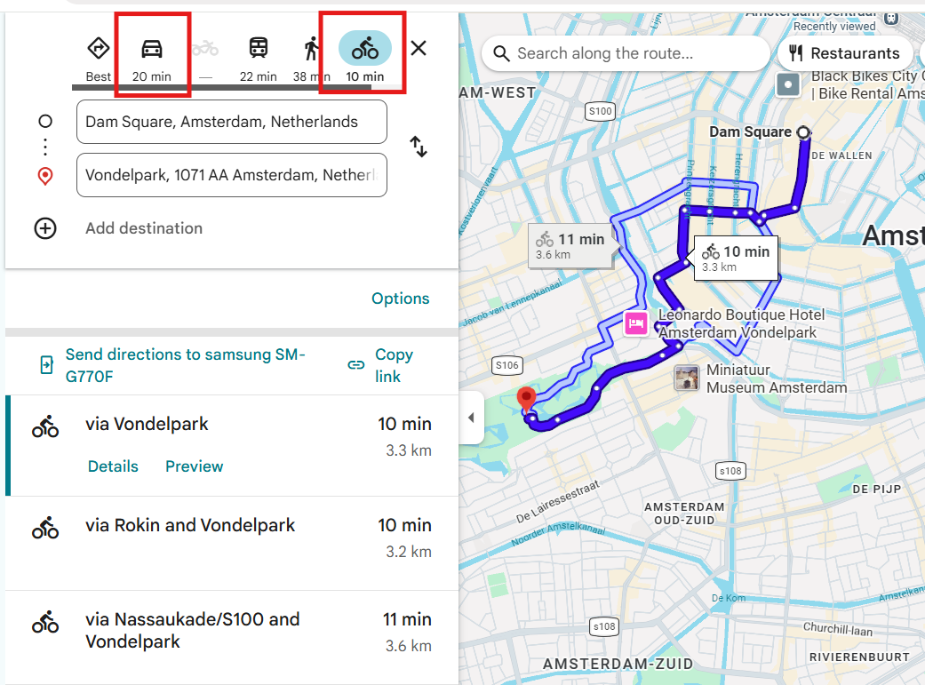Click the Add destination plus icon
Viewport: 925px width, 685px height.
45,228
